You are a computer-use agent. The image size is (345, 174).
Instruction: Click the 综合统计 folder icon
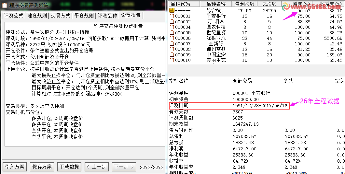tap(172, 10)
